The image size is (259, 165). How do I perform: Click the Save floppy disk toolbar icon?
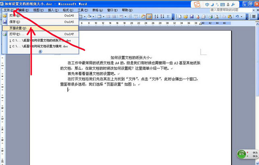[192, 16]
